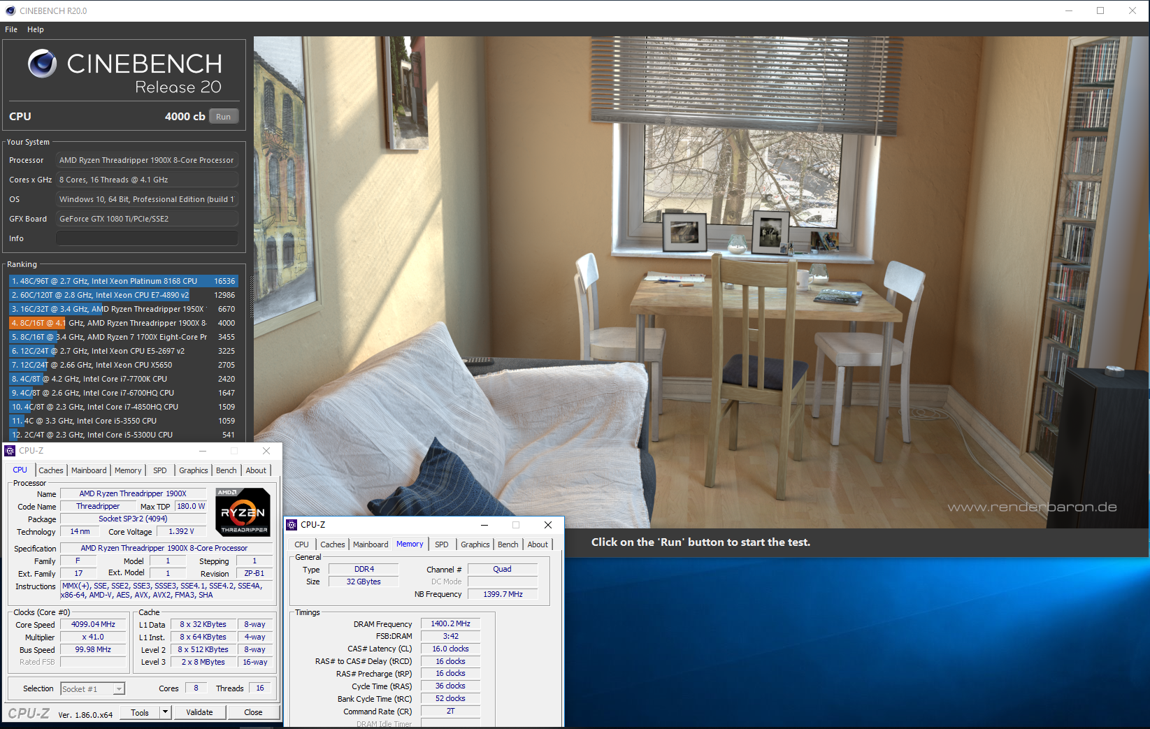The image size is (1150, 729).
Task: Open Bench tab in CPU-Z Memory window
Action: 508,544
